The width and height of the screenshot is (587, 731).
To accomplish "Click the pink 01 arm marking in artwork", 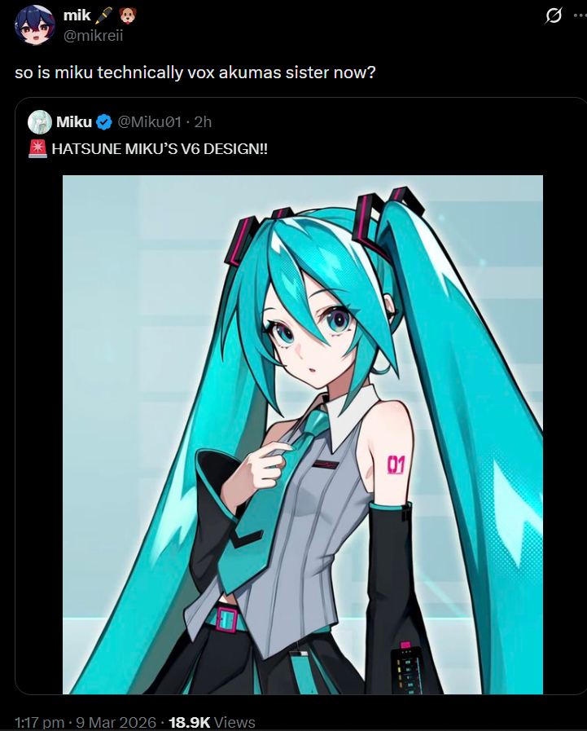I will 396,465.
